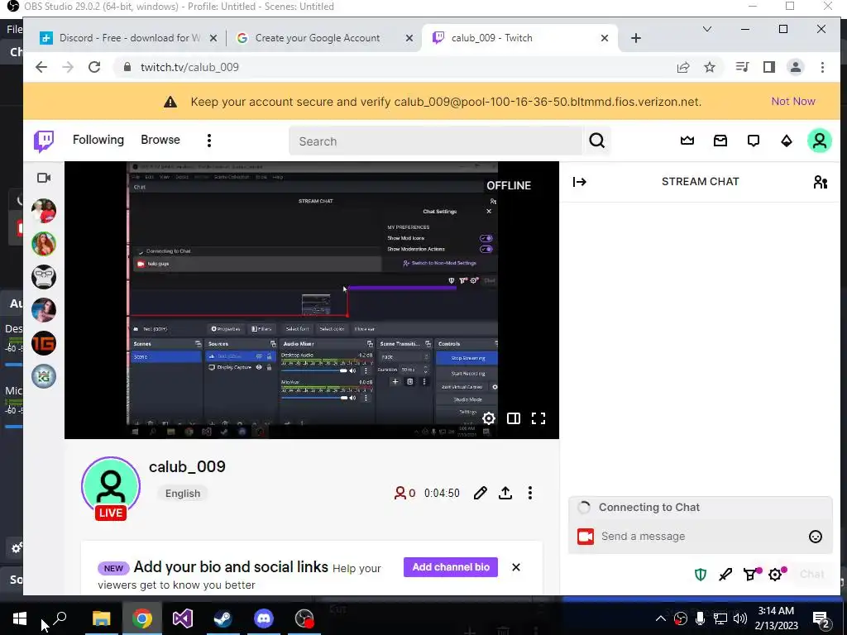Click the edit stream info pencil
Viewport: 847px width, 635px height.
[x=481, y=493]
